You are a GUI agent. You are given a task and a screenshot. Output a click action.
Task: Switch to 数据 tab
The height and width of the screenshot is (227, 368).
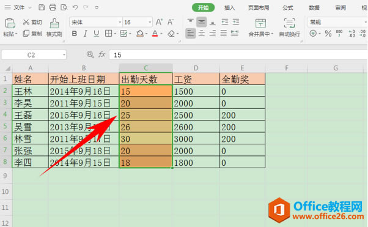[314, 8]
